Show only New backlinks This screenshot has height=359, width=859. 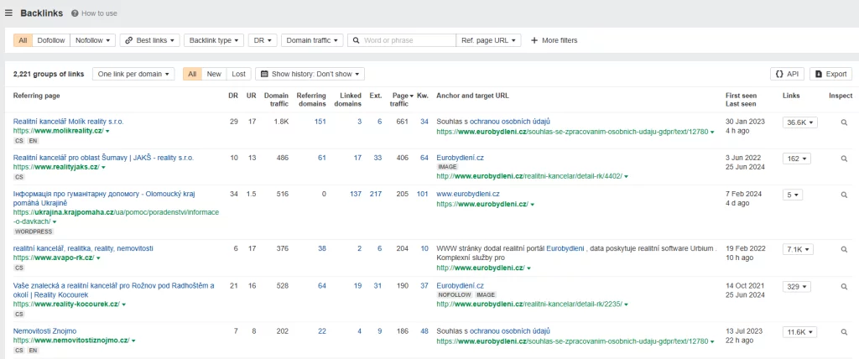(214, 74)
